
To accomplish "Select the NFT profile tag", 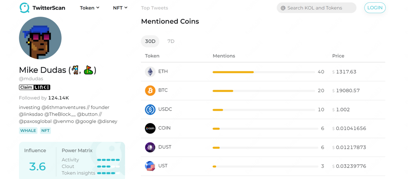I will [x=46, y=131].
